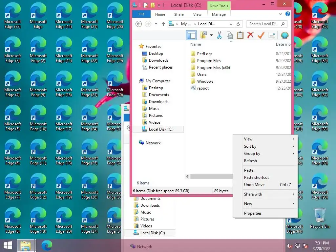Open Help with the question mark icon
This screenshot has height=252, width=336.
[287, 14]
